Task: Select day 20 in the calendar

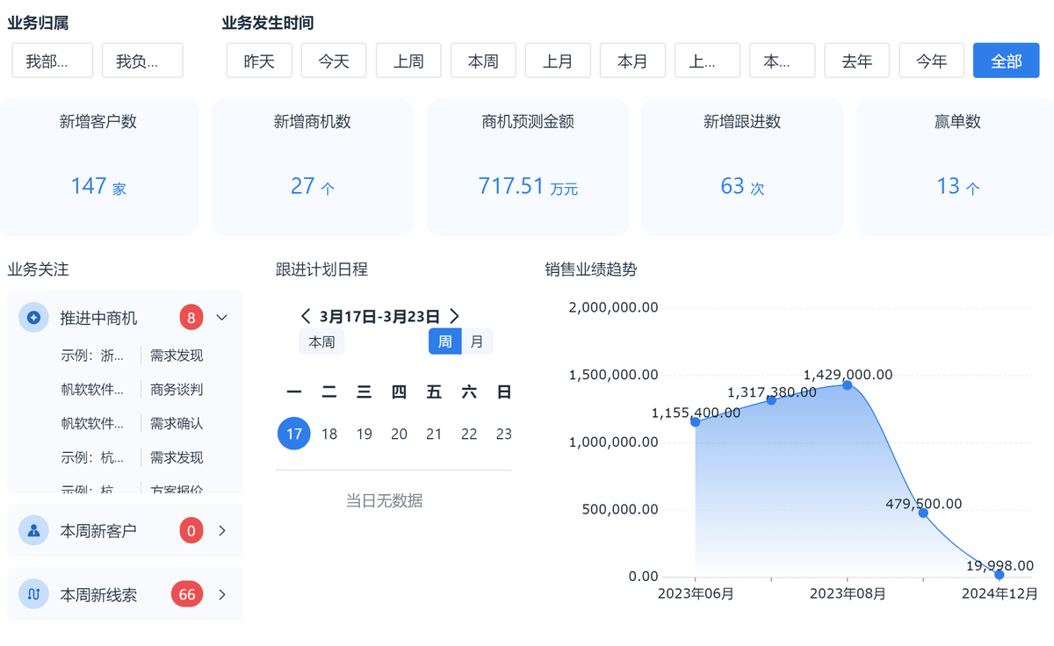Action: 399,434
